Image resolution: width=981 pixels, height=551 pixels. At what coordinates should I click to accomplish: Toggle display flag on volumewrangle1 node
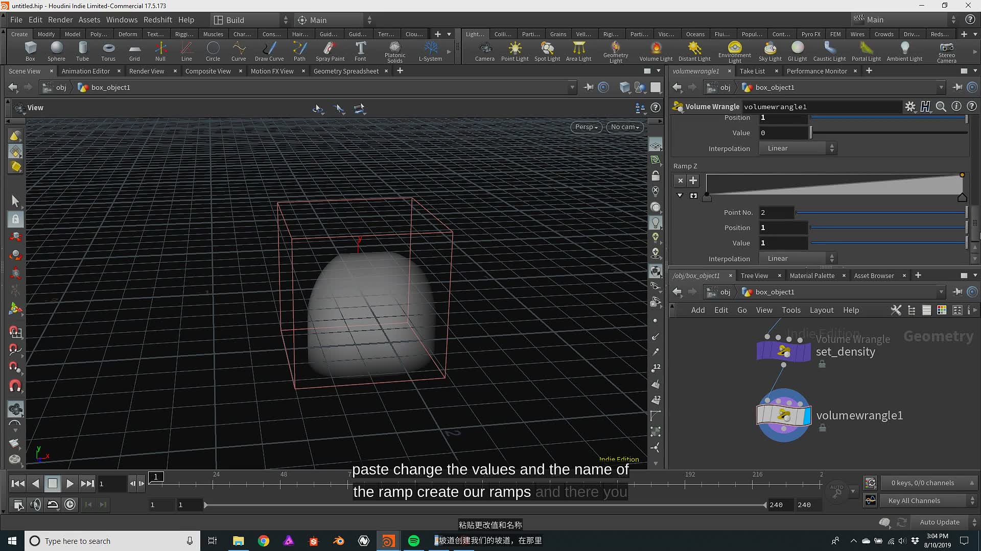click(807, 415)
